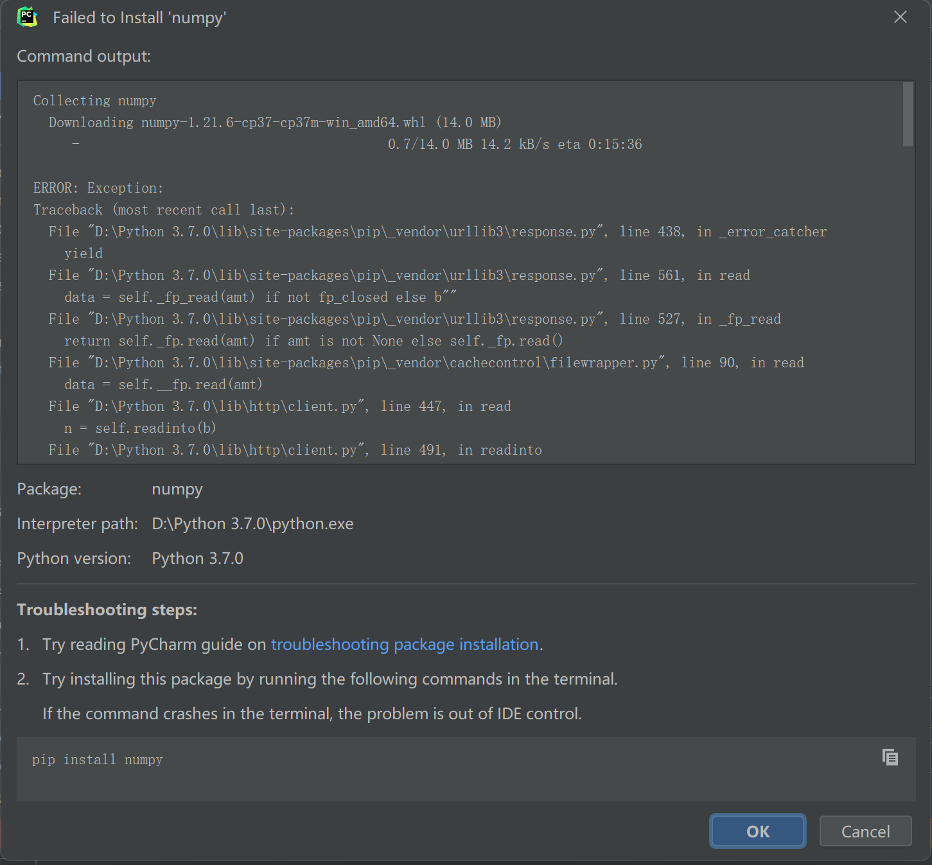This screenshot has width=932, height=865.
Task: Click the 'Collecting numpy' output line
Action: click(95, 101)
